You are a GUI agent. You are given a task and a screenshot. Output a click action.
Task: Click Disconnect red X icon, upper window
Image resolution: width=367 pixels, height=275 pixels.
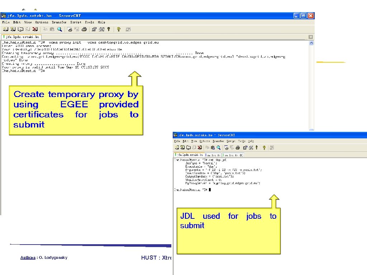(x=35, y=29)
